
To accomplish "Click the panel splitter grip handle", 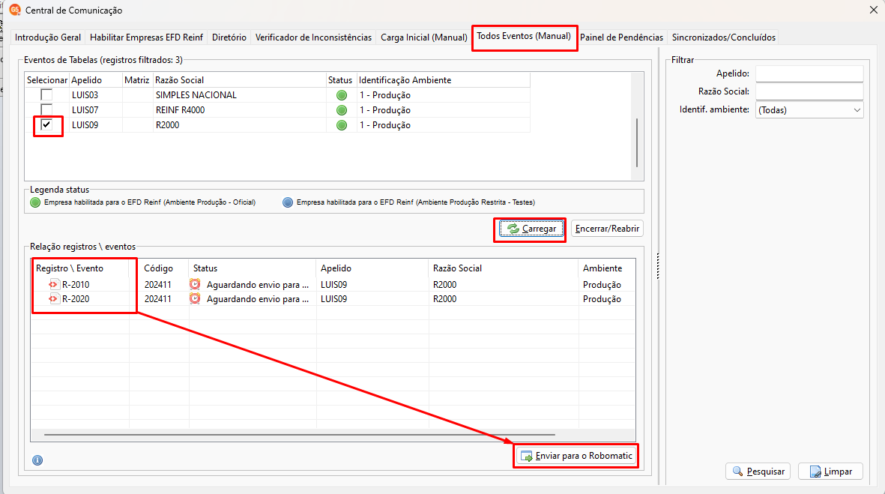I will [658, 266].
